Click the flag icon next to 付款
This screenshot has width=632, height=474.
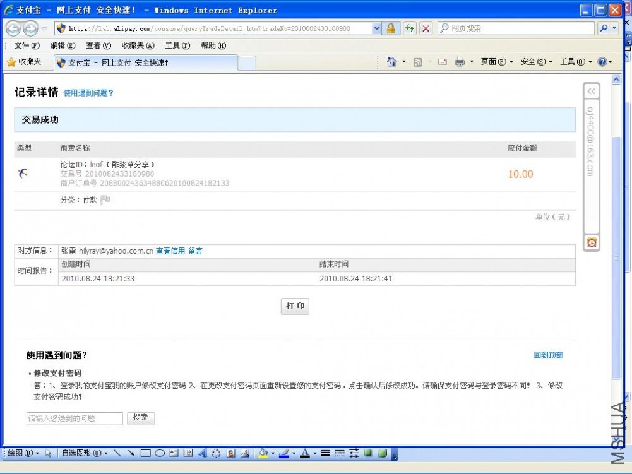coord(105,199)
